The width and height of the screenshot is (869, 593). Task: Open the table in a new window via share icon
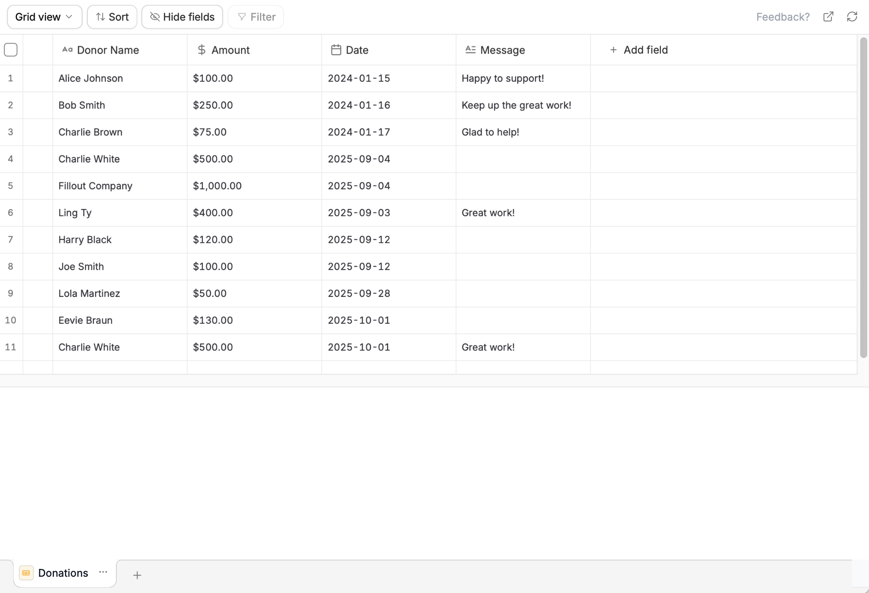pyautogui.click(x=828, y=17)
